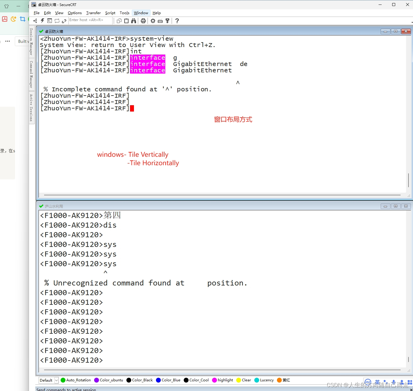Open the Script menu
This screenshot has height=391, width=413.
point(110,13)
